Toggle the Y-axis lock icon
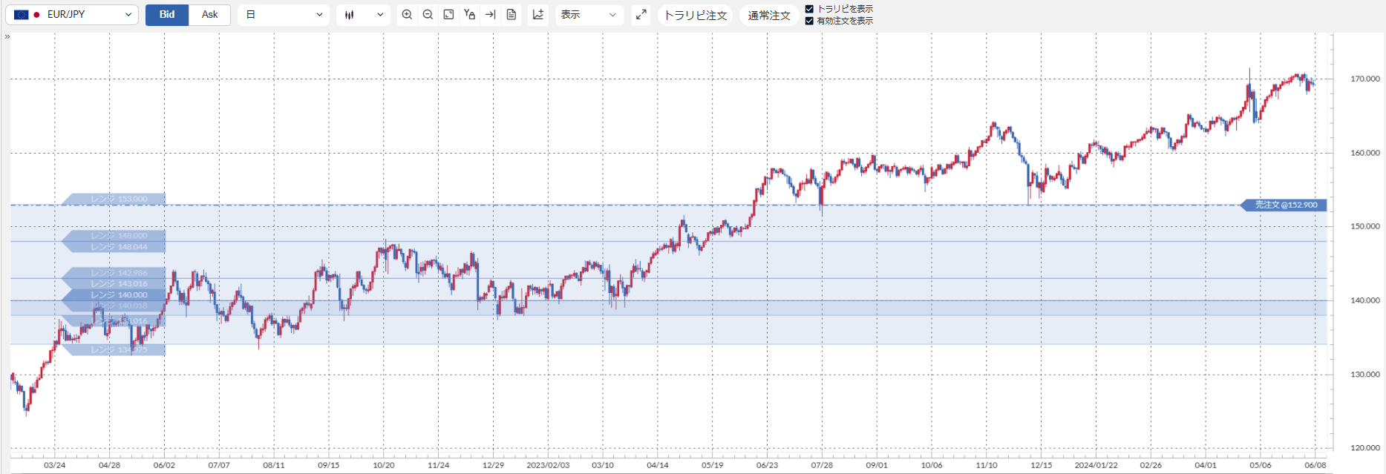 [x=469, y=15]
